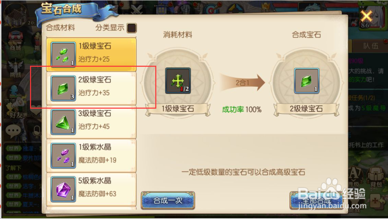Click the 合成宝石 2级绿宝石 result slot
Viewport: 388px width, 219px height.
307,81
